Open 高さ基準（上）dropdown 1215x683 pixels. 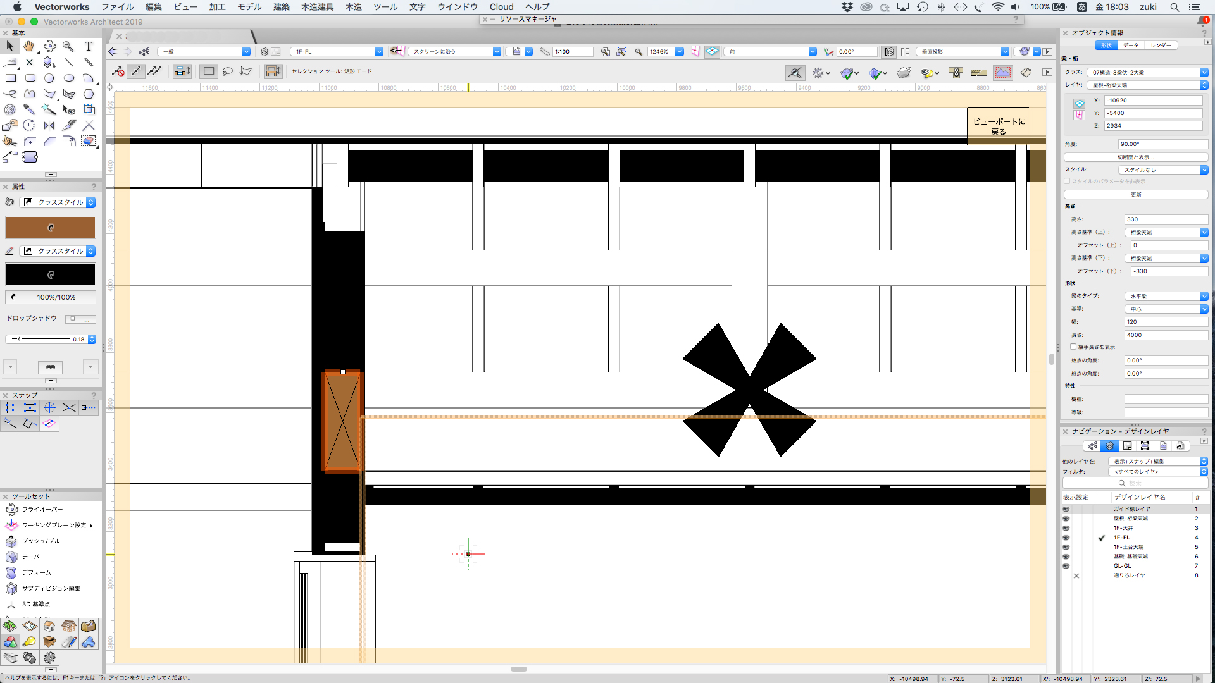click(x=1166, y=232)
